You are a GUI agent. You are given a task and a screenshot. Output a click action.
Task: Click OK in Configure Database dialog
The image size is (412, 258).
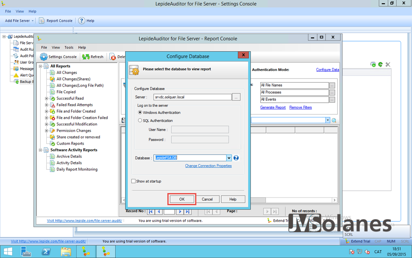point(182,199)
